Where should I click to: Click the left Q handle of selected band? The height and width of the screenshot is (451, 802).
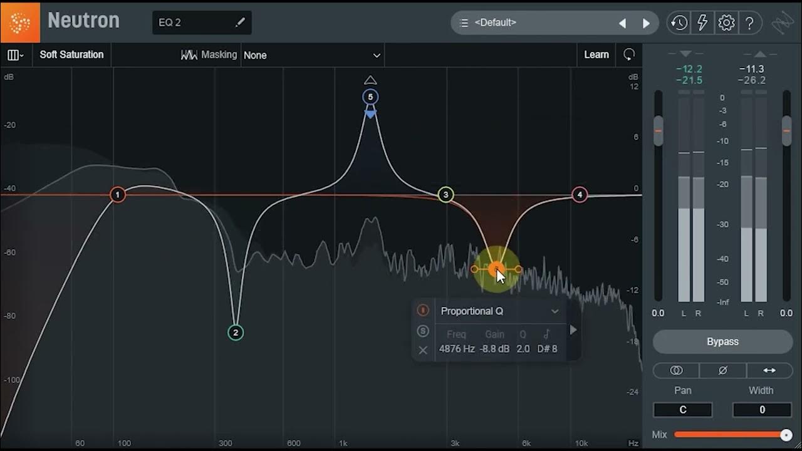point(474,269)
